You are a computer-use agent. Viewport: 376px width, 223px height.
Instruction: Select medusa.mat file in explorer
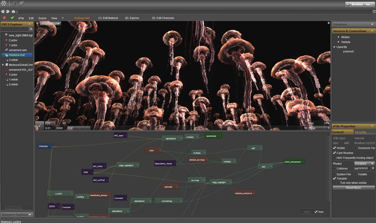17,55
